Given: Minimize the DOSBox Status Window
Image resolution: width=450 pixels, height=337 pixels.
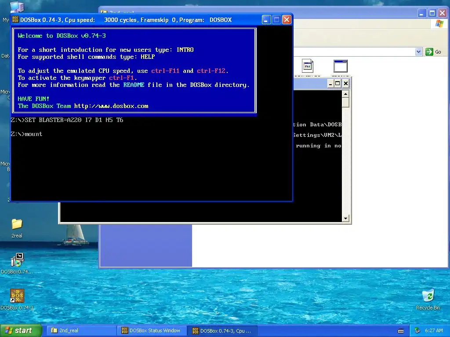Looking at the screenshot, I should [330, 83].
